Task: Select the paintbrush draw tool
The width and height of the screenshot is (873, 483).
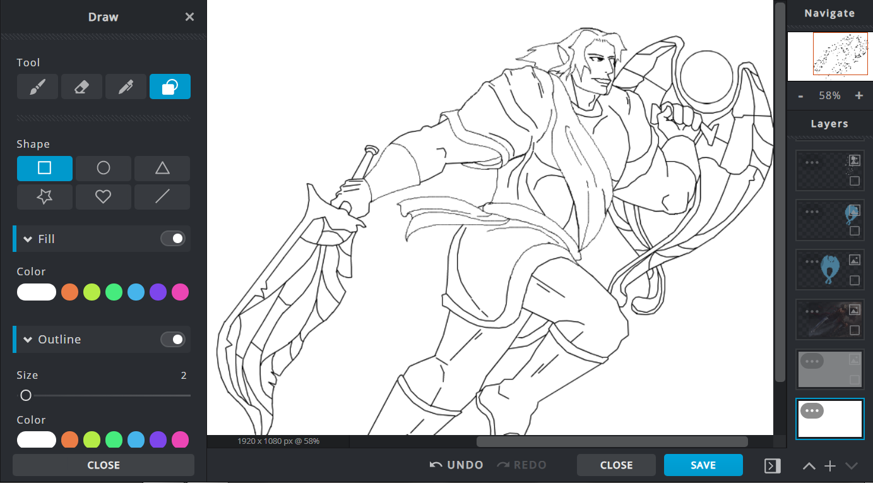Action: click(37, 86)
